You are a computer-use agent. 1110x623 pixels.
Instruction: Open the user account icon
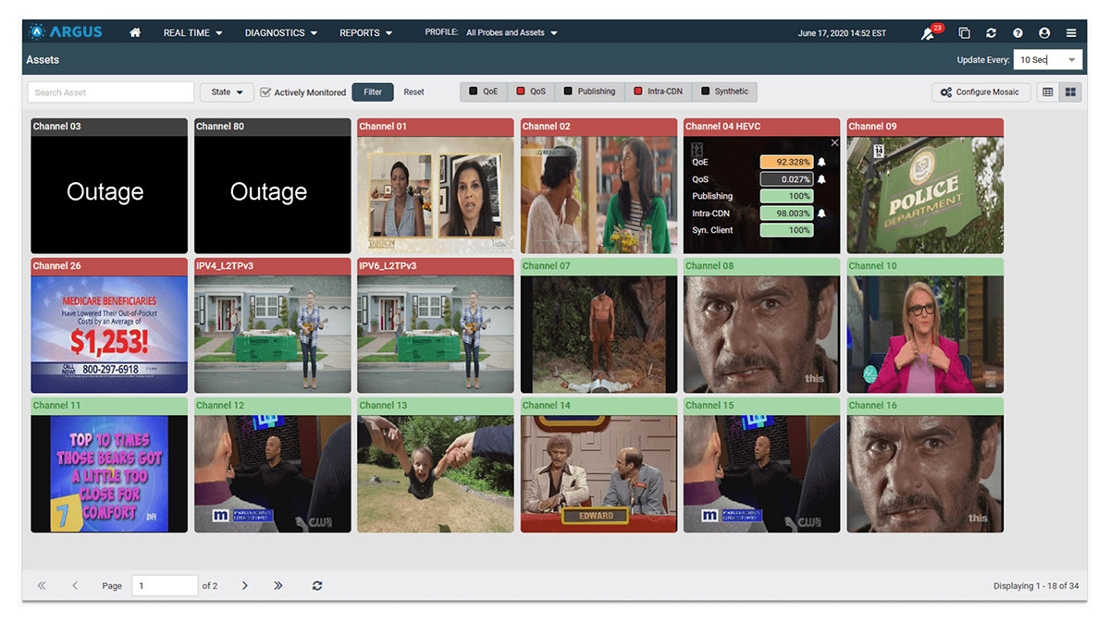tap(1044, 32)
